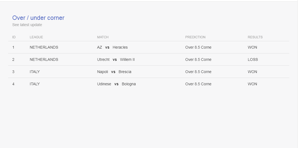The width and height of the screenshot is (298, 148).
Task: Click the Over / under corner heading
Action: click(38, 18)
